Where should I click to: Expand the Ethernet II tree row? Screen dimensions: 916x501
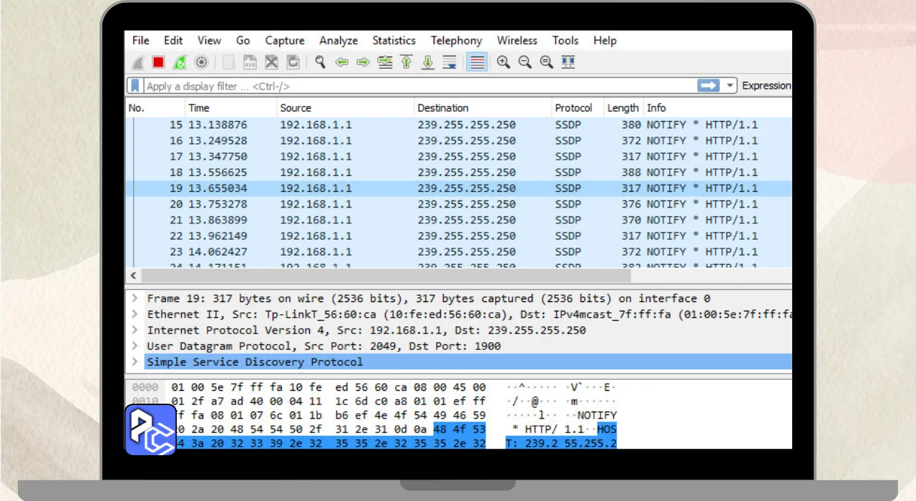coord(134,314)
